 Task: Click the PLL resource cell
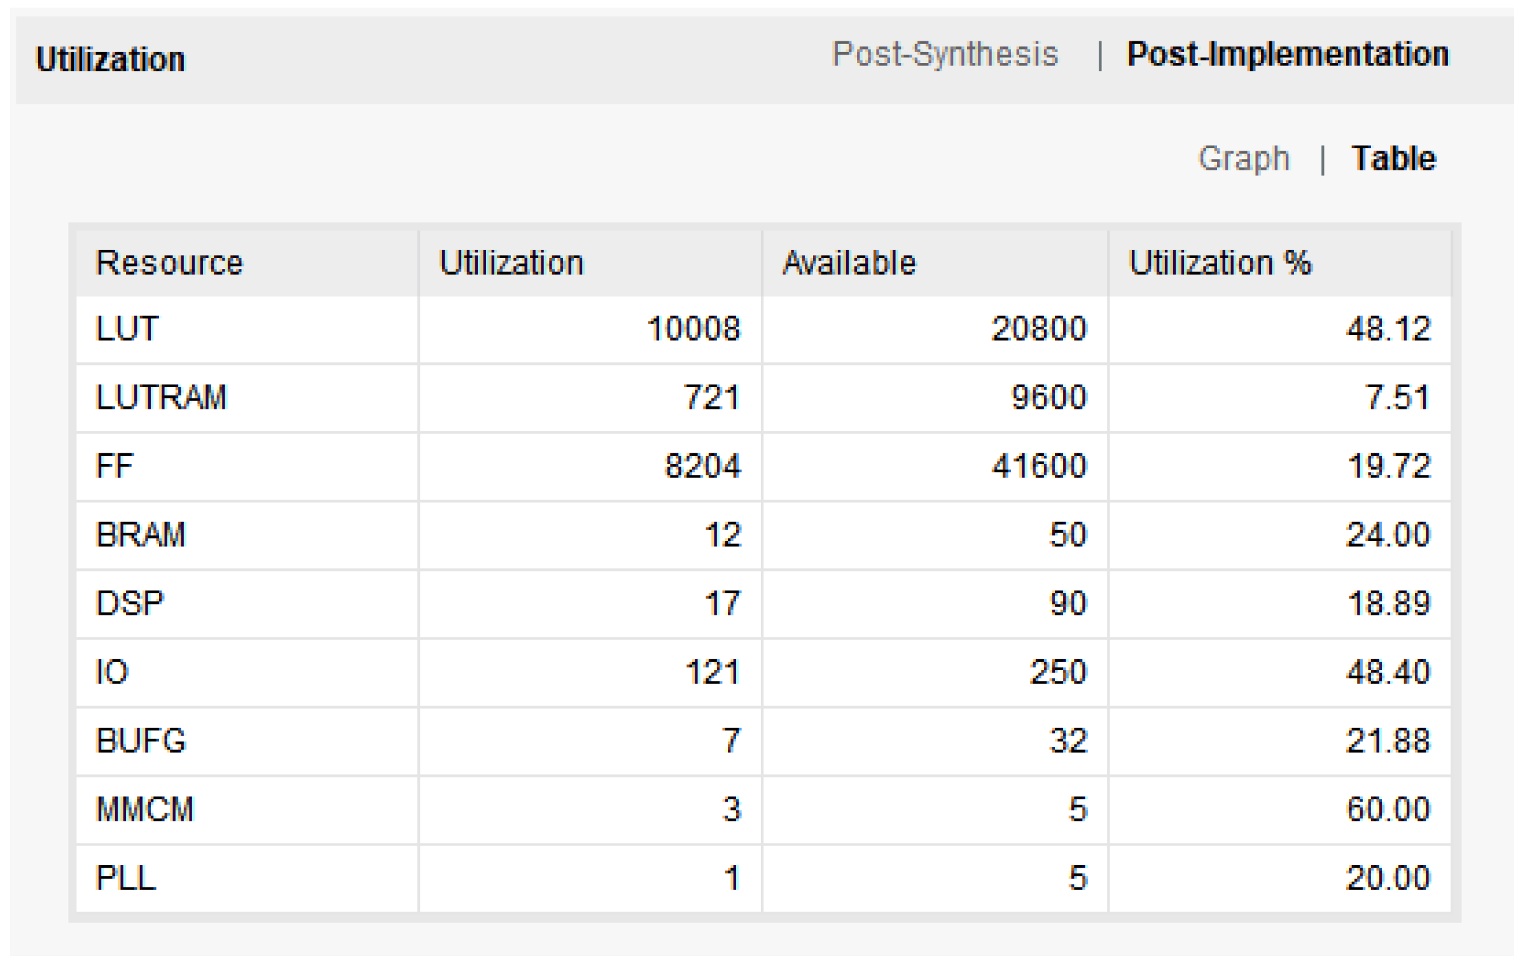pos(125,878)
